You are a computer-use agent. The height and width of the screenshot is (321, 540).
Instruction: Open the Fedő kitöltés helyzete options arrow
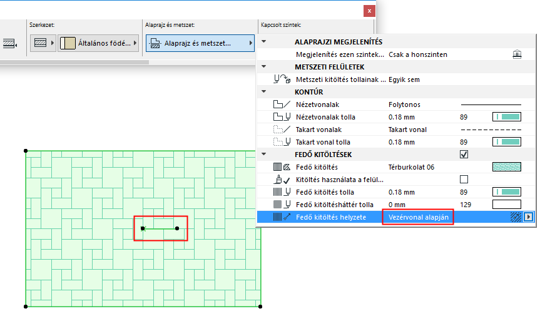point(528,217)
